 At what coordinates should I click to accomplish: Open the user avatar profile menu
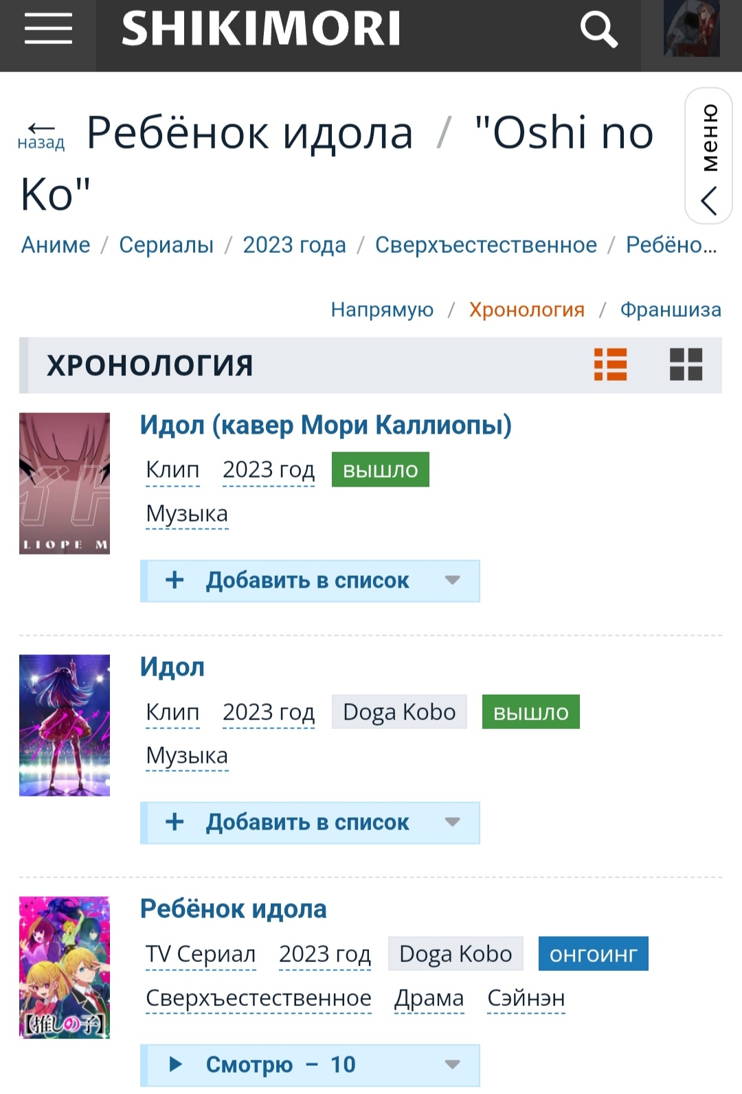[x=692, y=28]
